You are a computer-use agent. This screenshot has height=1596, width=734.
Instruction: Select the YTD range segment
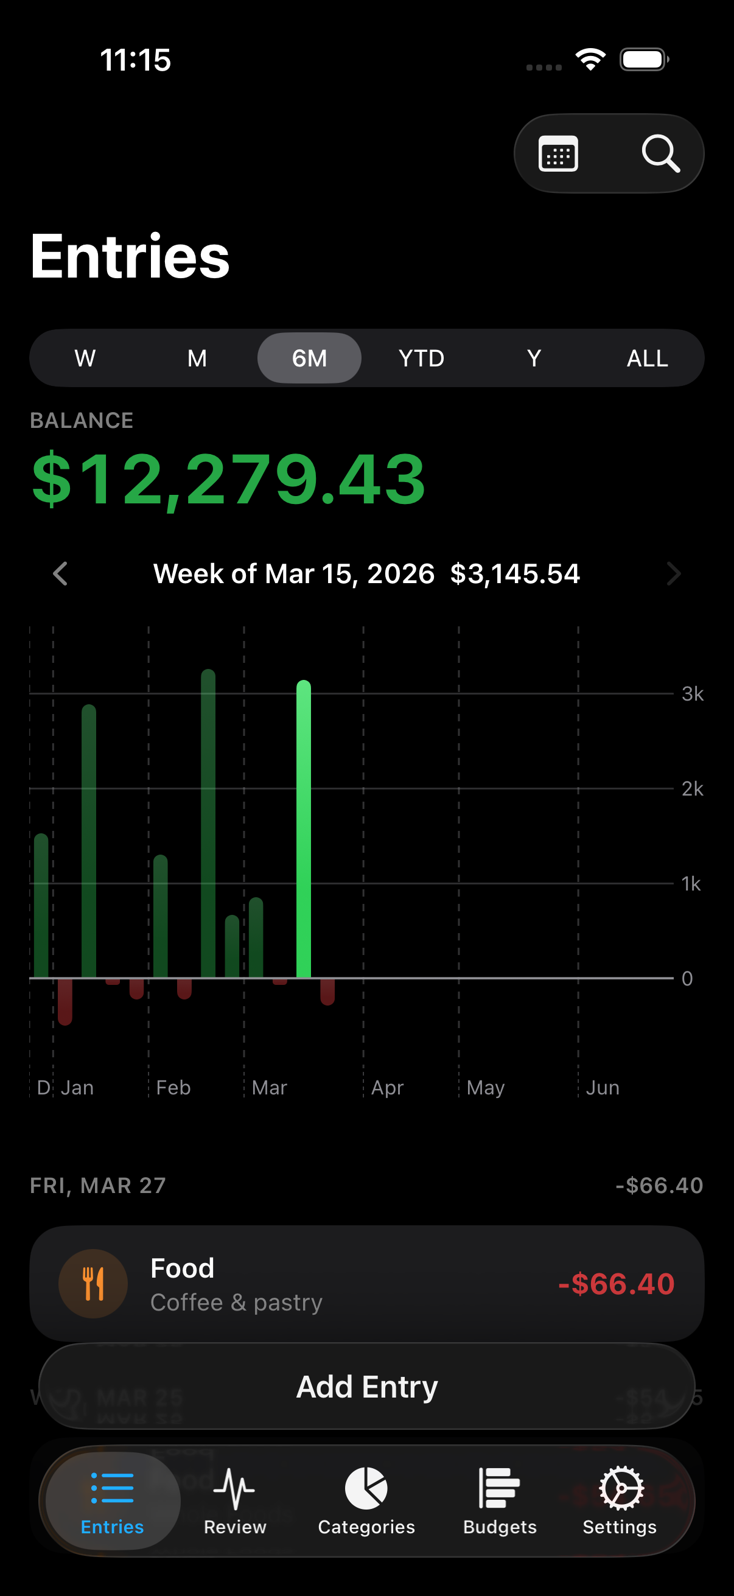point(421,358)
